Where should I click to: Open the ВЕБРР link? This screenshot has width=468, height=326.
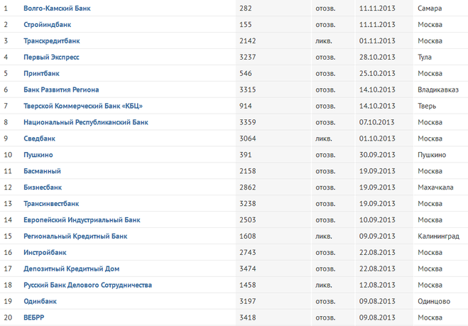(33, 317)
